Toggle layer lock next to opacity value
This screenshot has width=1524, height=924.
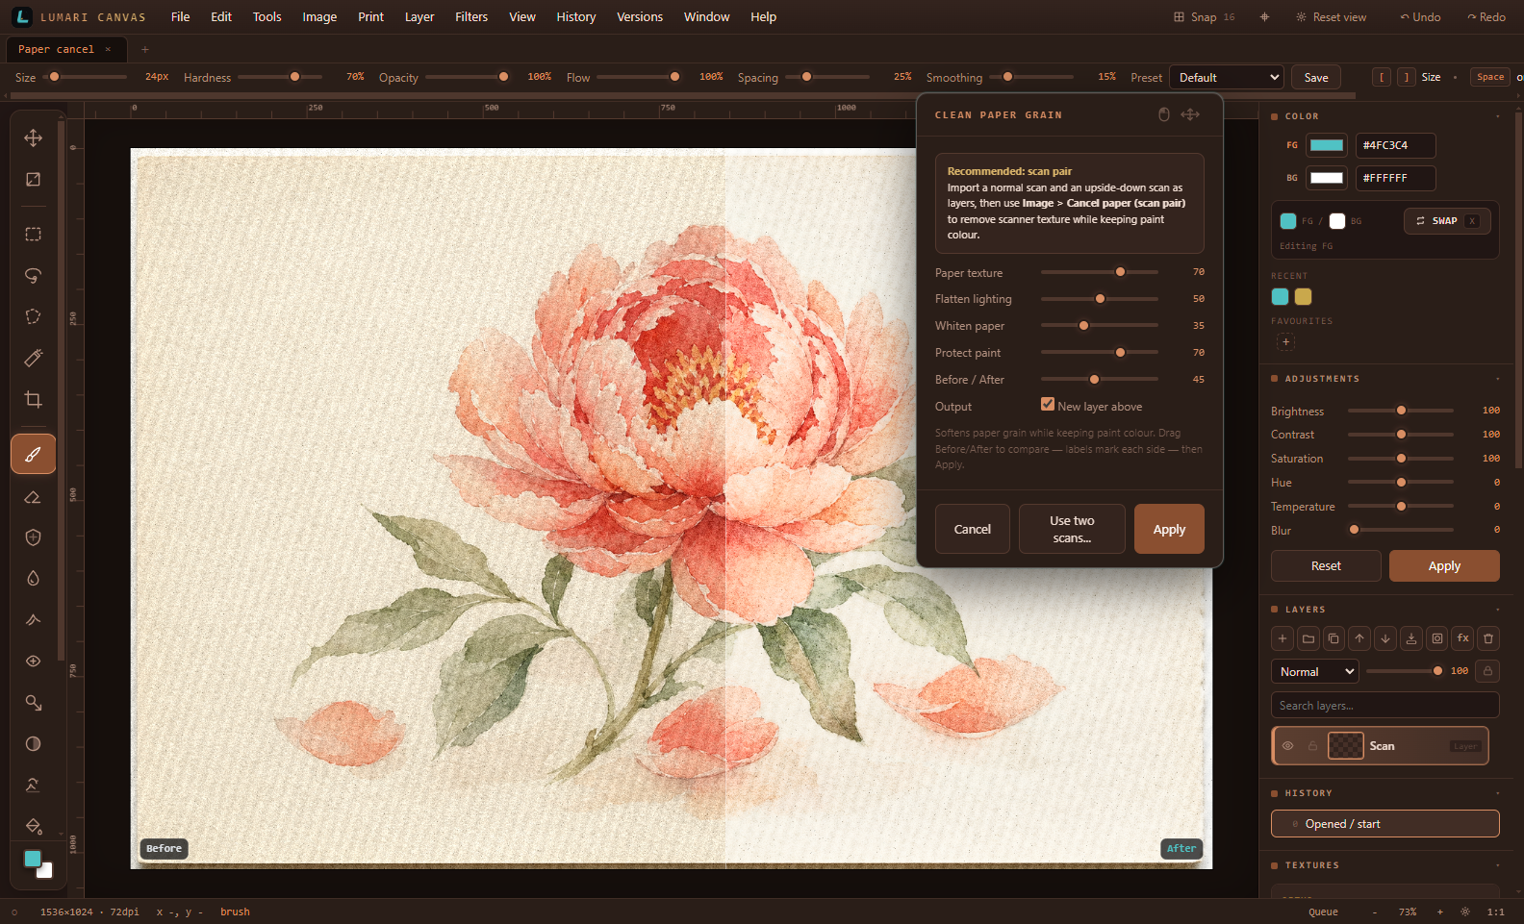click(1487, 671)
